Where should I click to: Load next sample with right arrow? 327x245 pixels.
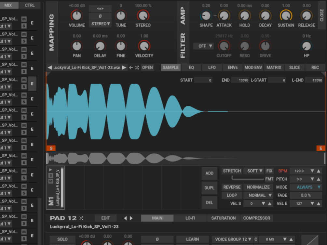point(124,68)
